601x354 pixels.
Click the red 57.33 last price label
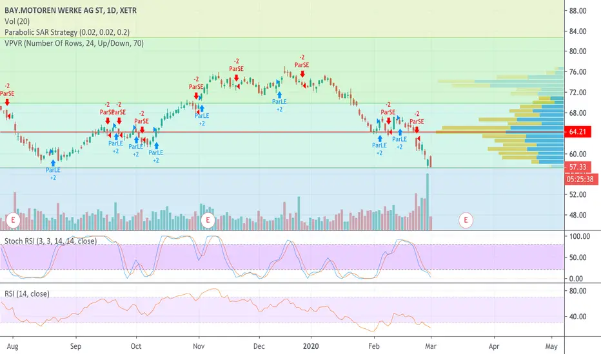tap(578, 167)
